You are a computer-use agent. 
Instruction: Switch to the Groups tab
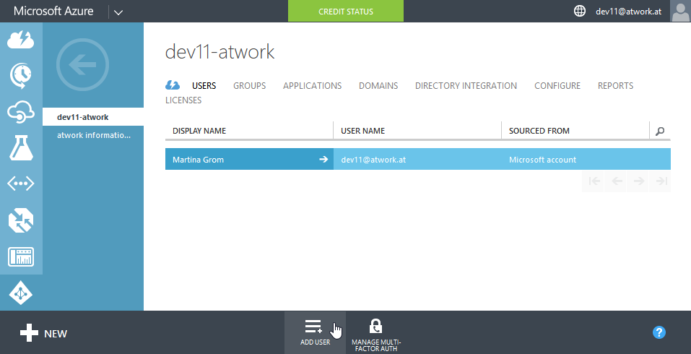point(249,85)
